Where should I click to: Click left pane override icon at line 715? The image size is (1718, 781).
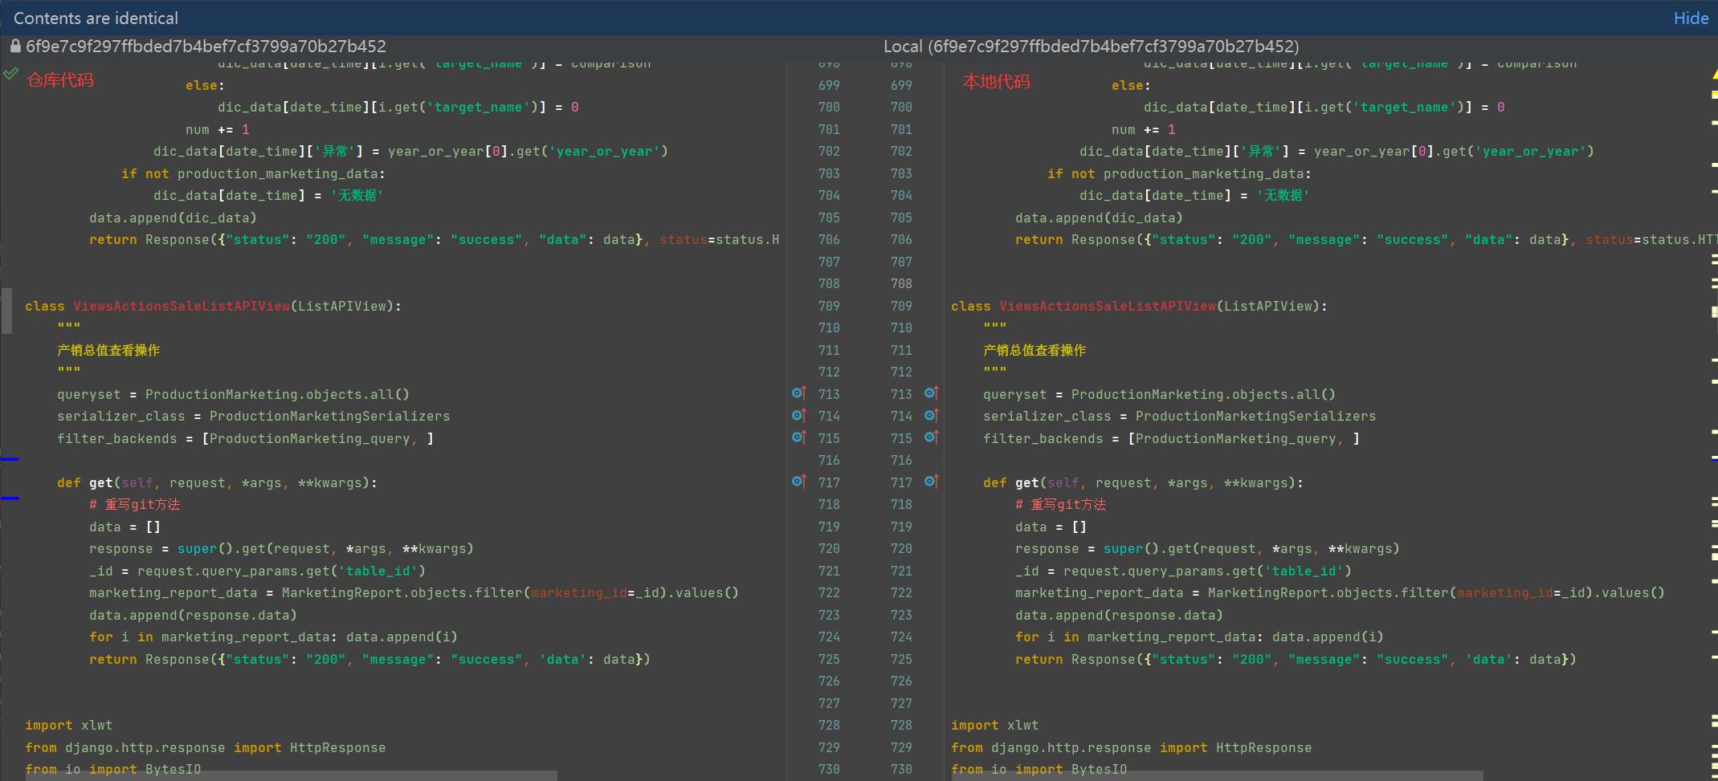798,437
